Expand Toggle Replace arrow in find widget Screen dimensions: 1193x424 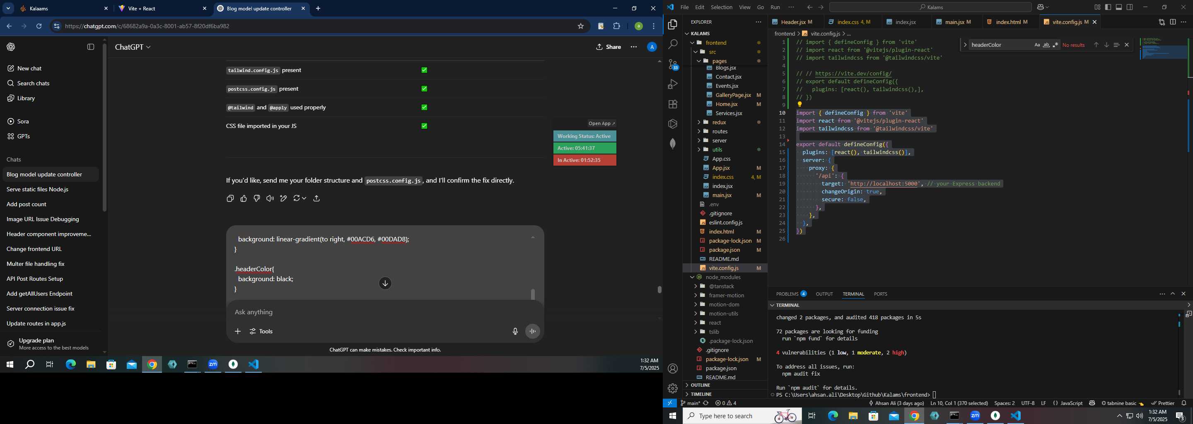point(965,45)
